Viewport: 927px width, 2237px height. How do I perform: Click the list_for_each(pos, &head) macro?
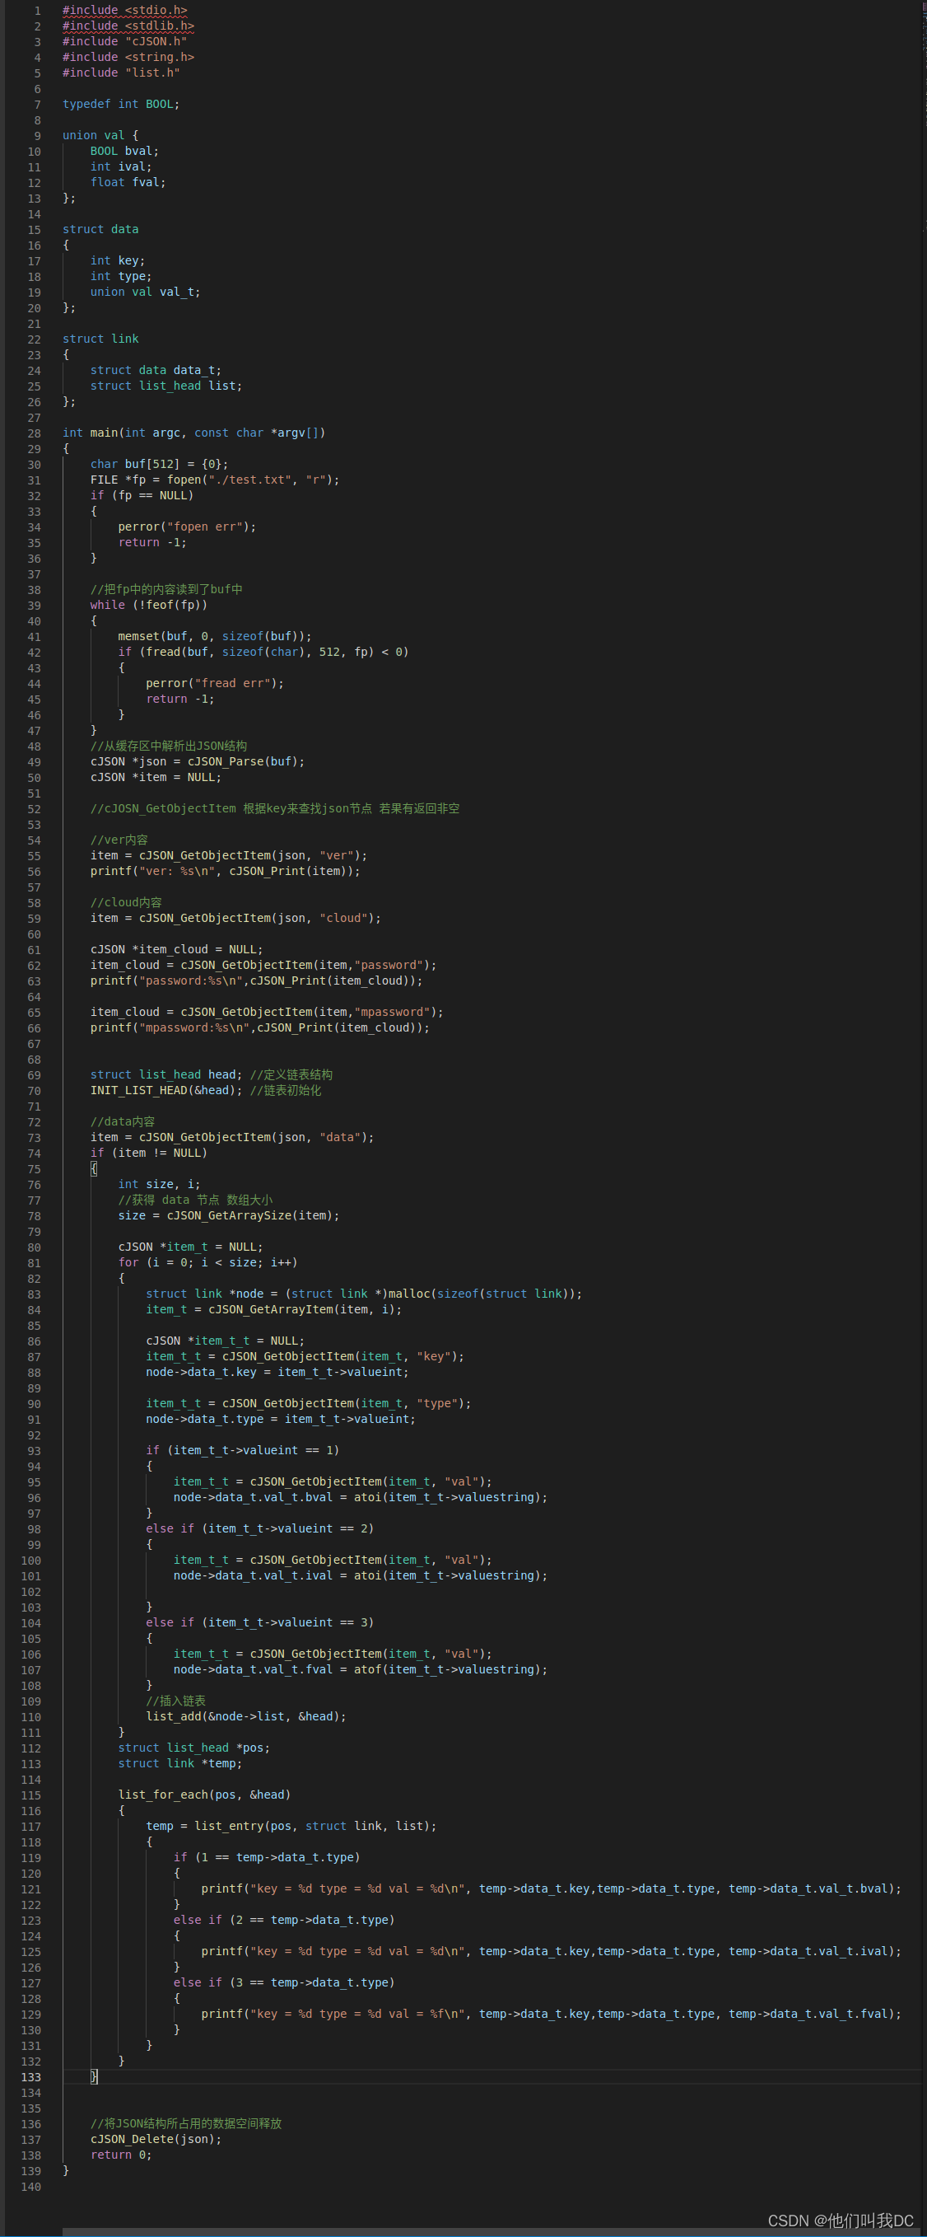(204, 1795)
